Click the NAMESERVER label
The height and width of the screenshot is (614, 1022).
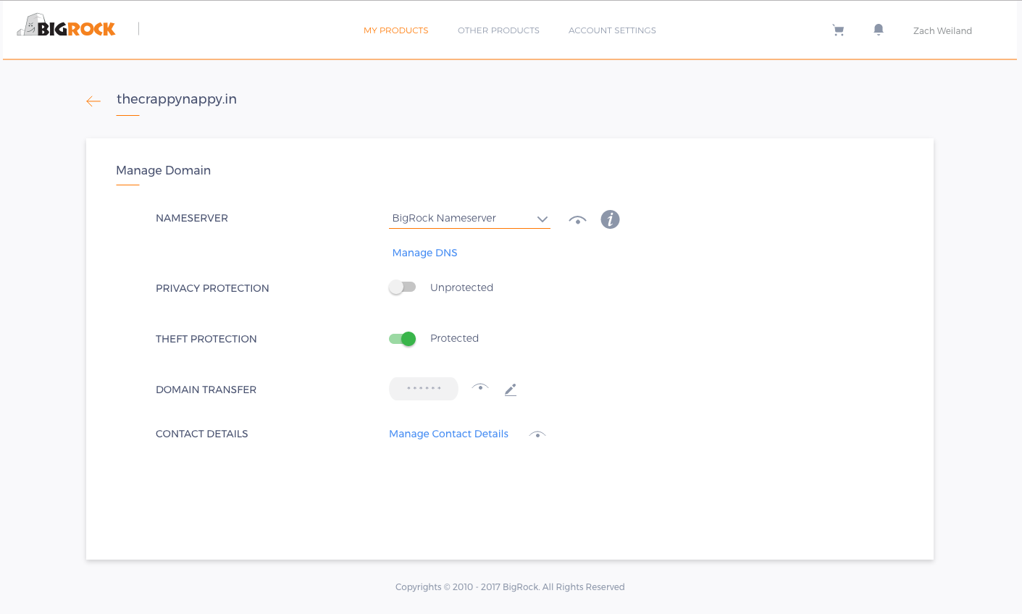tap(192, 218)
